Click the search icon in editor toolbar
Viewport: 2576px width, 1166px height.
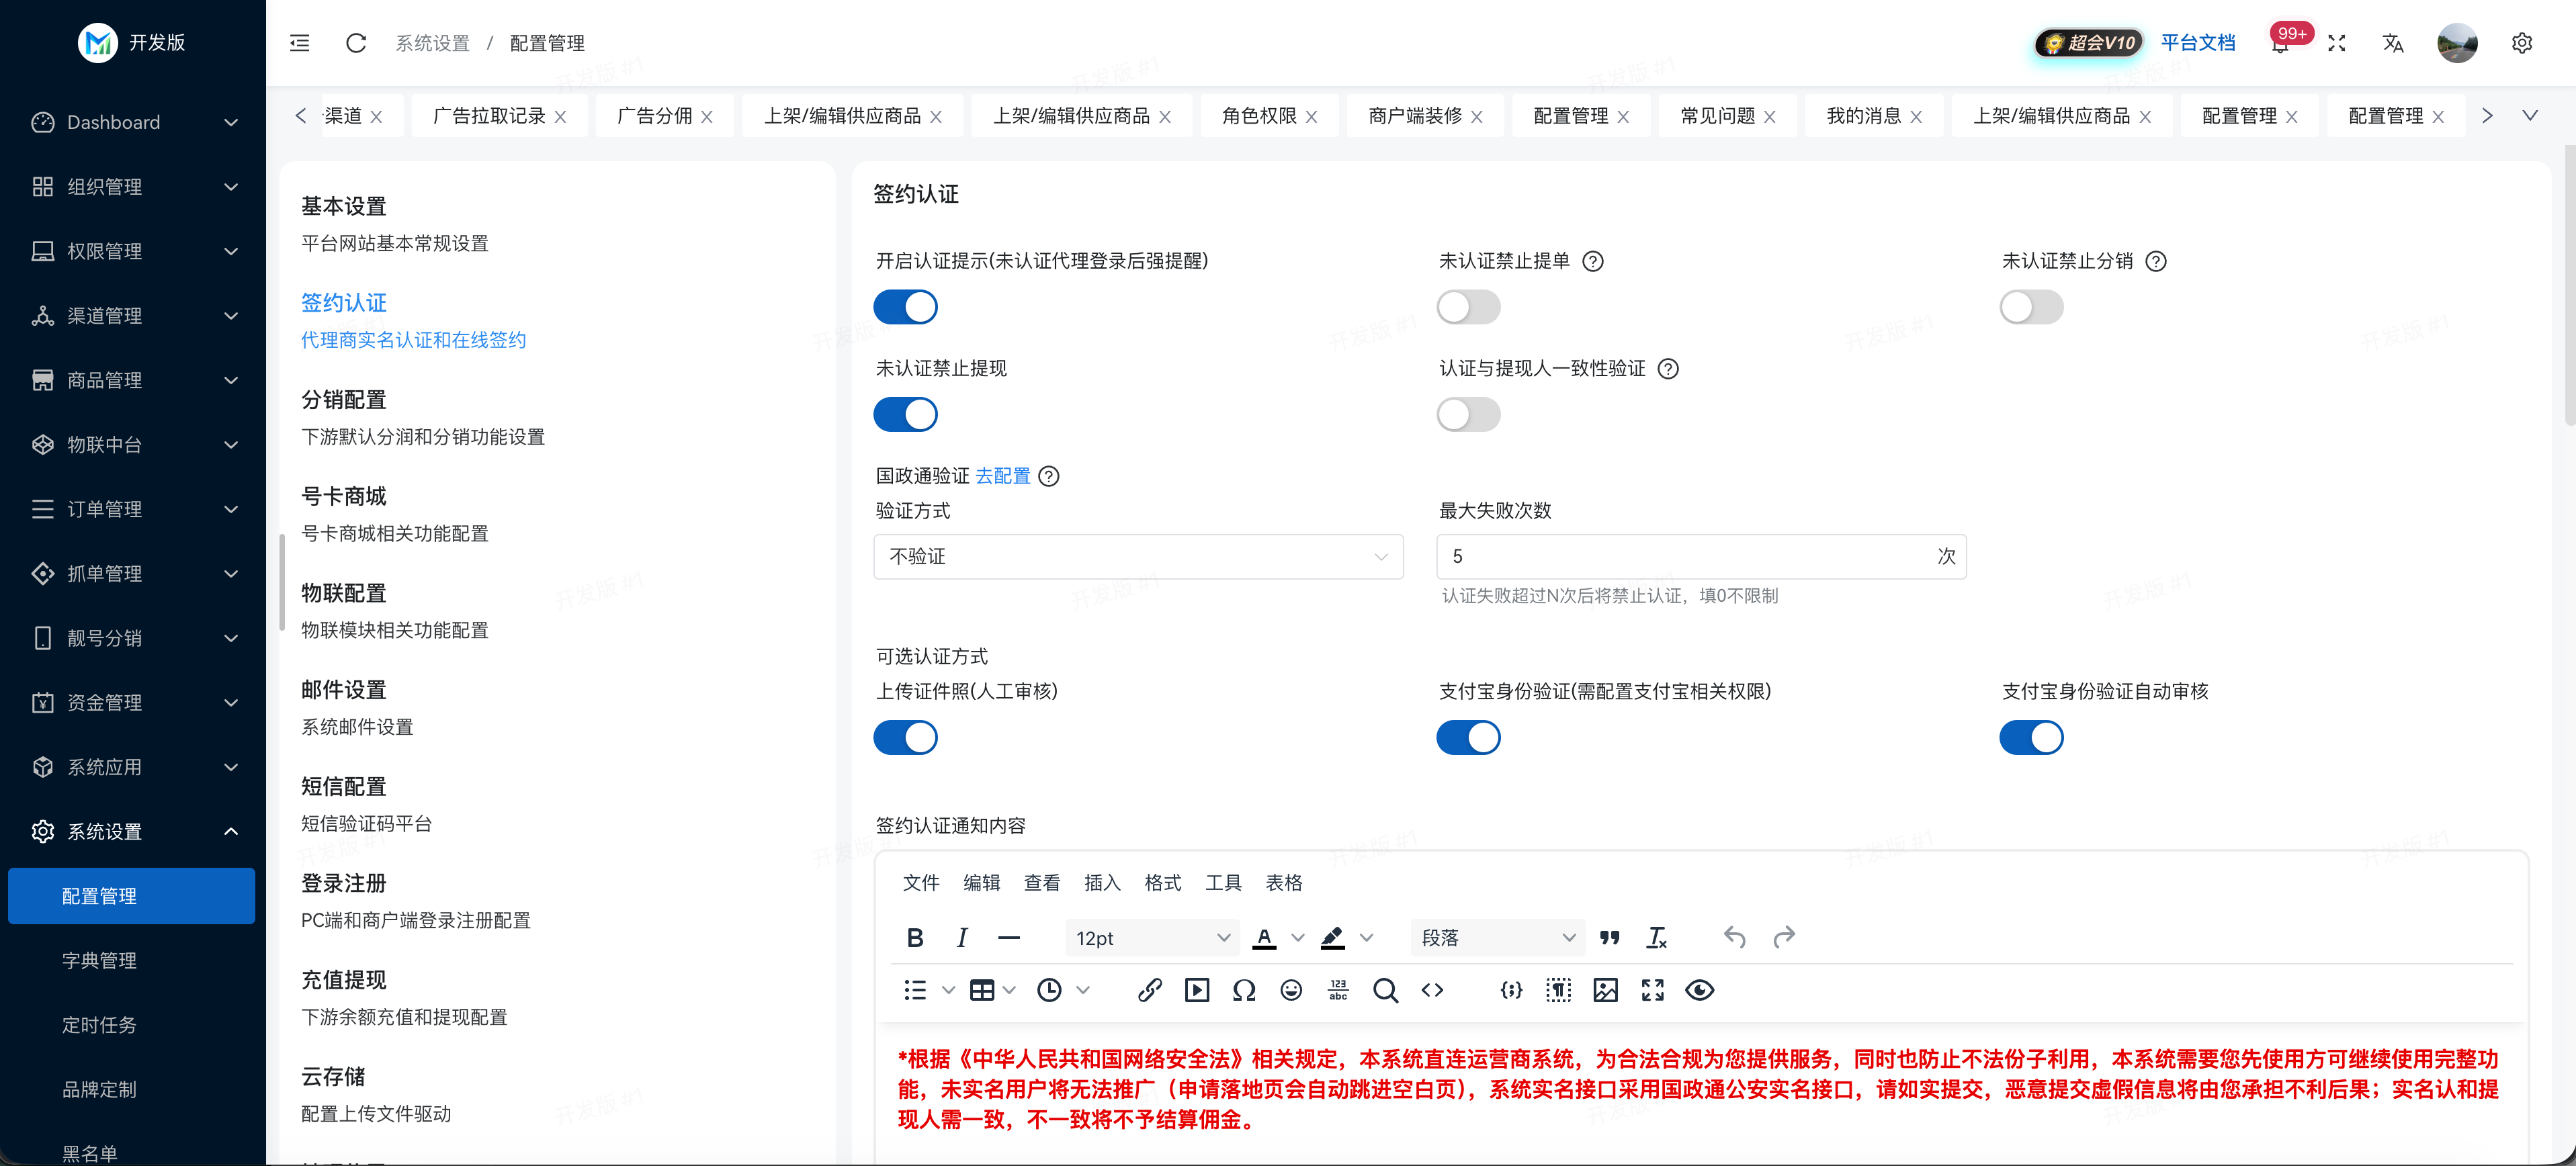(x=1385, y=990)
